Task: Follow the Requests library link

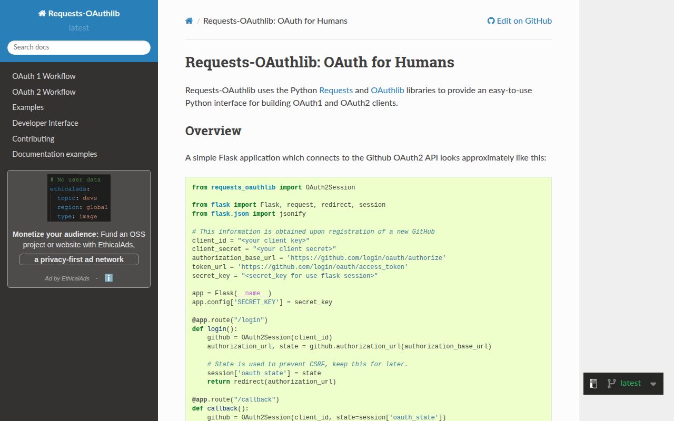Action: pos(336,91)
